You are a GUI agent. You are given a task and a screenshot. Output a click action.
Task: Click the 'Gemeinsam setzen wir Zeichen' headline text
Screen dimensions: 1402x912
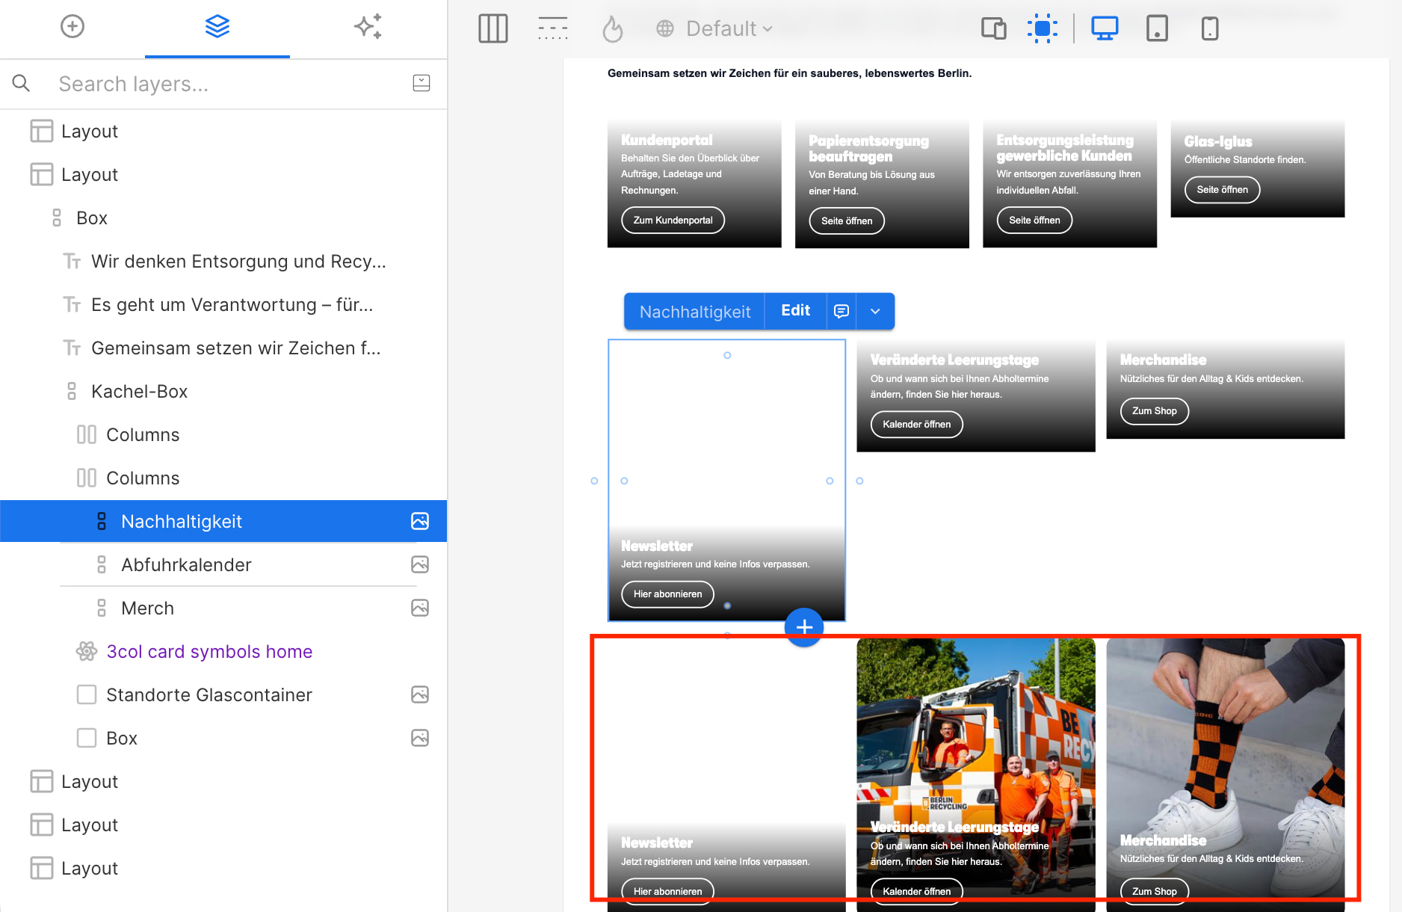pos(789,73)
